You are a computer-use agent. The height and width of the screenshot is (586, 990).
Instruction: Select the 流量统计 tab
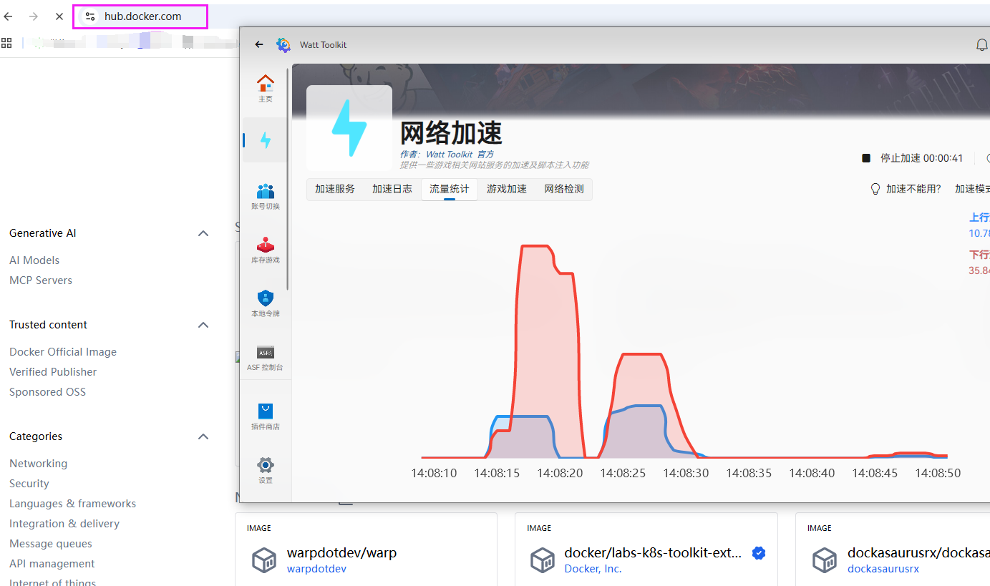(x=450, y=189)
